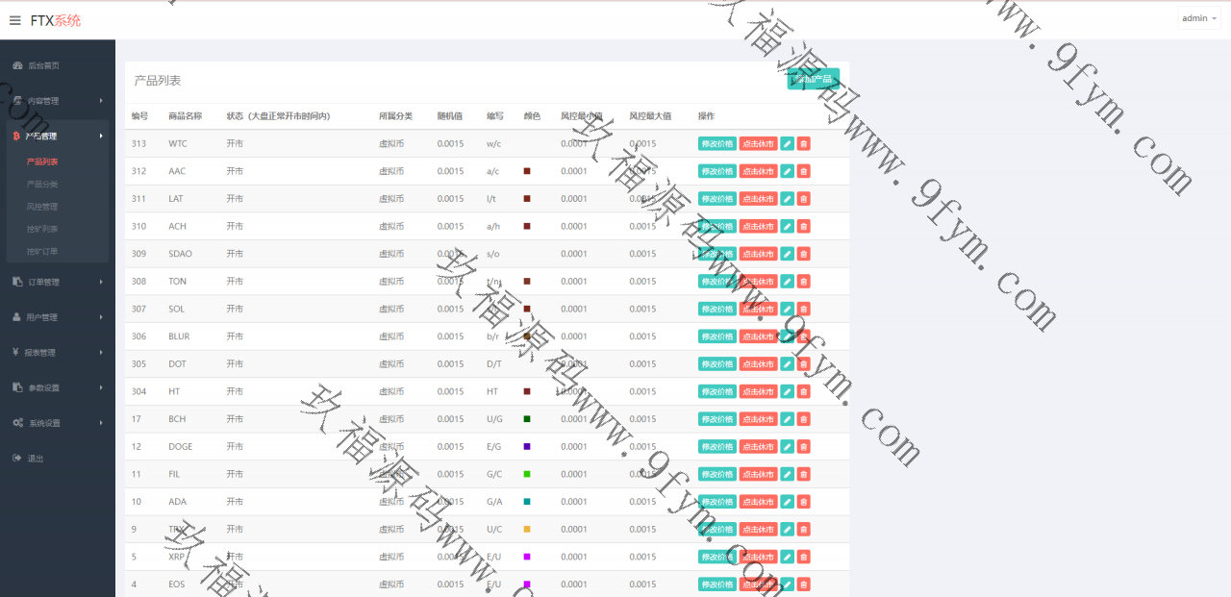This screenshot has width=1231, height=597.
Task: Toggle LAT market closed with 点击休市
Action: [x=759, y=199]
